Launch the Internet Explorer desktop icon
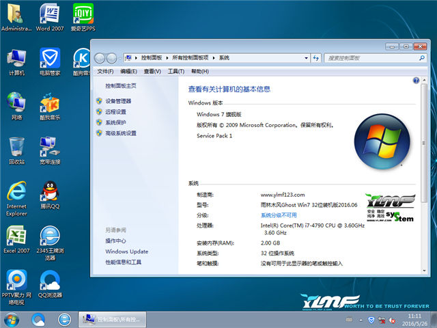Screen dimensions: 437x328 16,199
